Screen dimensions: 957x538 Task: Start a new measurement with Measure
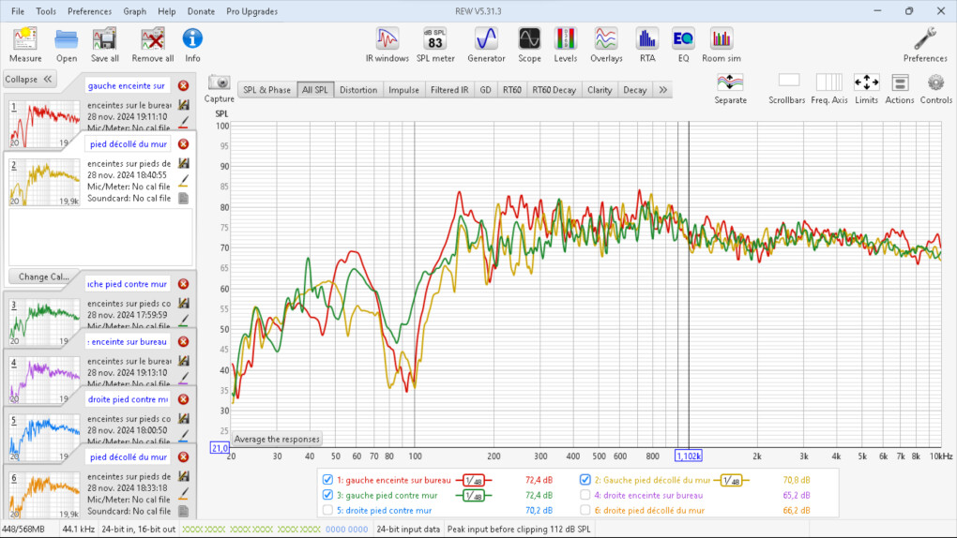pyautogui.click(x=25, y=45)
